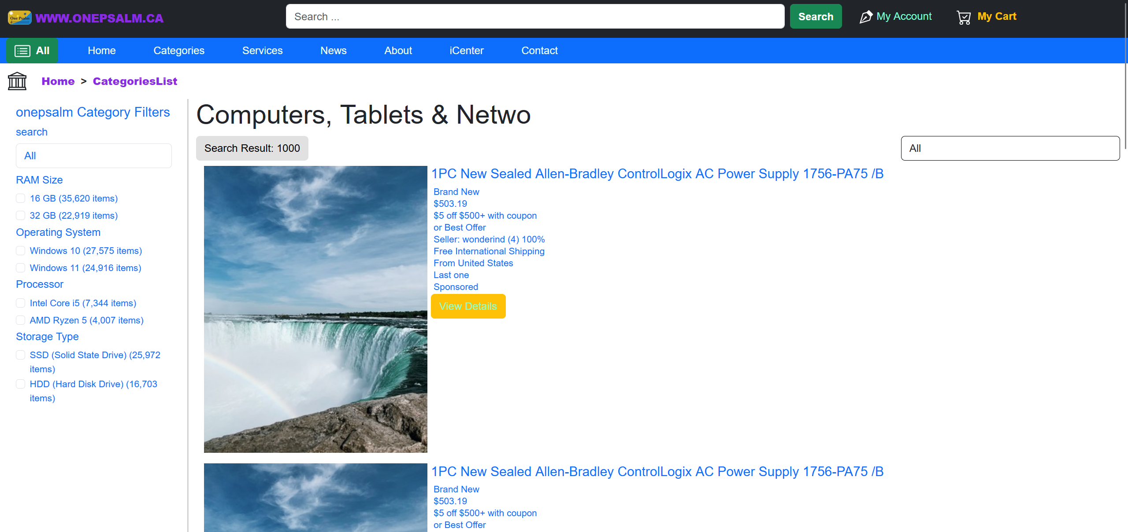The image size is (1128, 532).
Task: Click the shopping cart icon
Action: [x=964, y=18]
